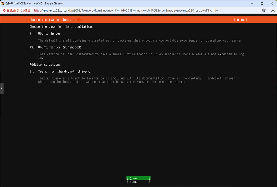Viewport: 277px width, 187px height.
Task: Click the default install description text
Action: (x=141, y=40)
